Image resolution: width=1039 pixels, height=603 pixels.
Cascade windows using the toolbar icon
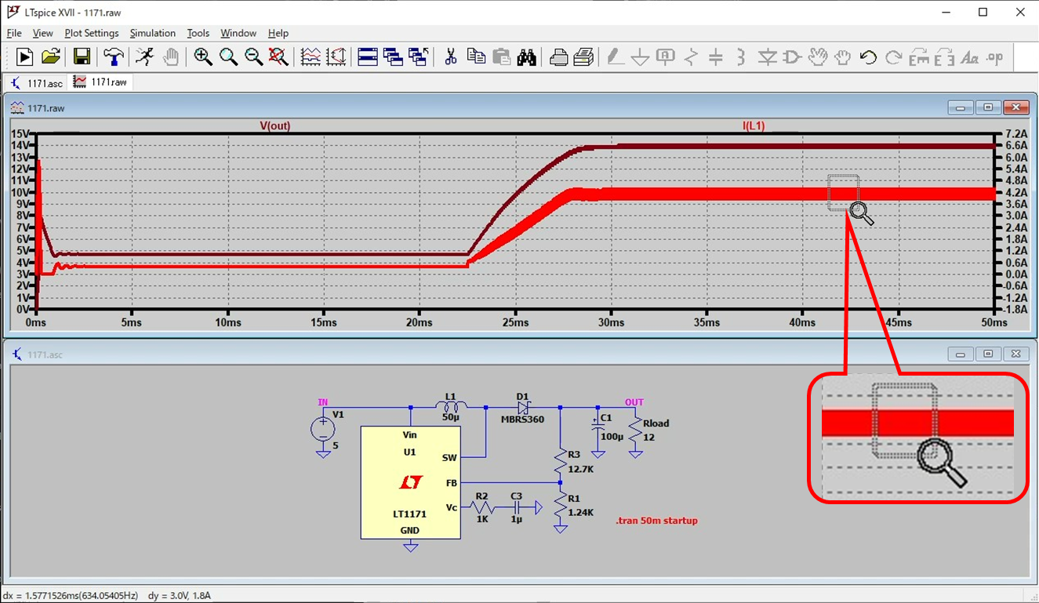(393, 56)
